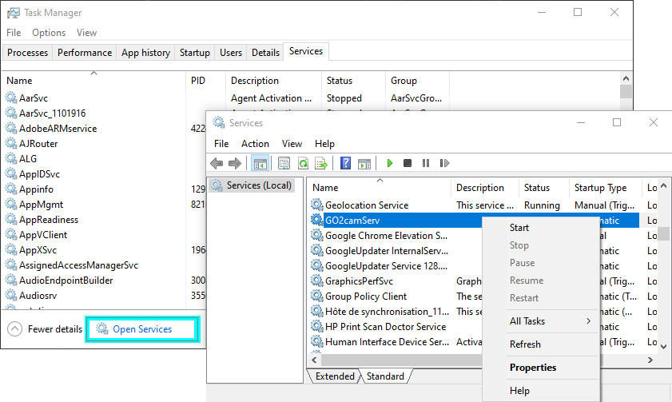
Task: Collapse with Fewer details chevron button
Action: 14,329
